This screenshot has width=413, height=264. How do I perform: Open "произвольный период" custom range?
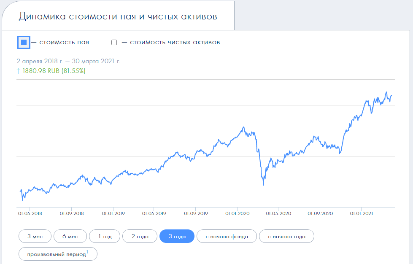pyautogui.click(x=56, y=254)
